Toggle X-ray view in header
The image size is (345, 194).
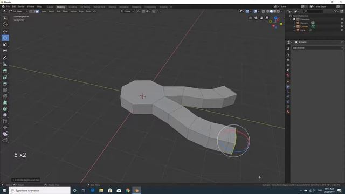(264, 11)
